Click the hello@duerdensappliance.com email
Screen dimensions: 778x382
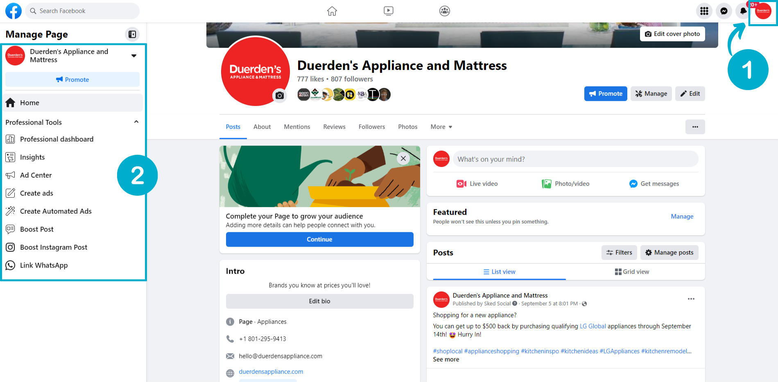[280, 356]
